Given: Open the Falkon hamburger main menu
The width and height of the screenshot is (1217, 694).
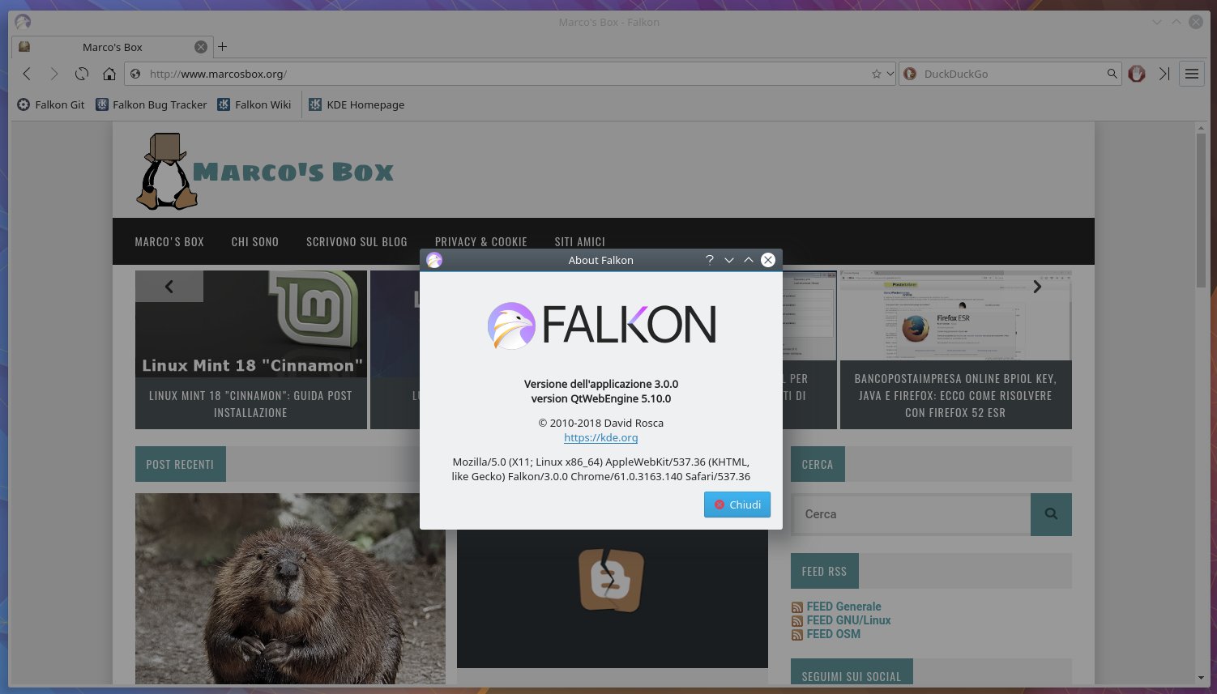Looking at the screenshot, I should 1192,74.
